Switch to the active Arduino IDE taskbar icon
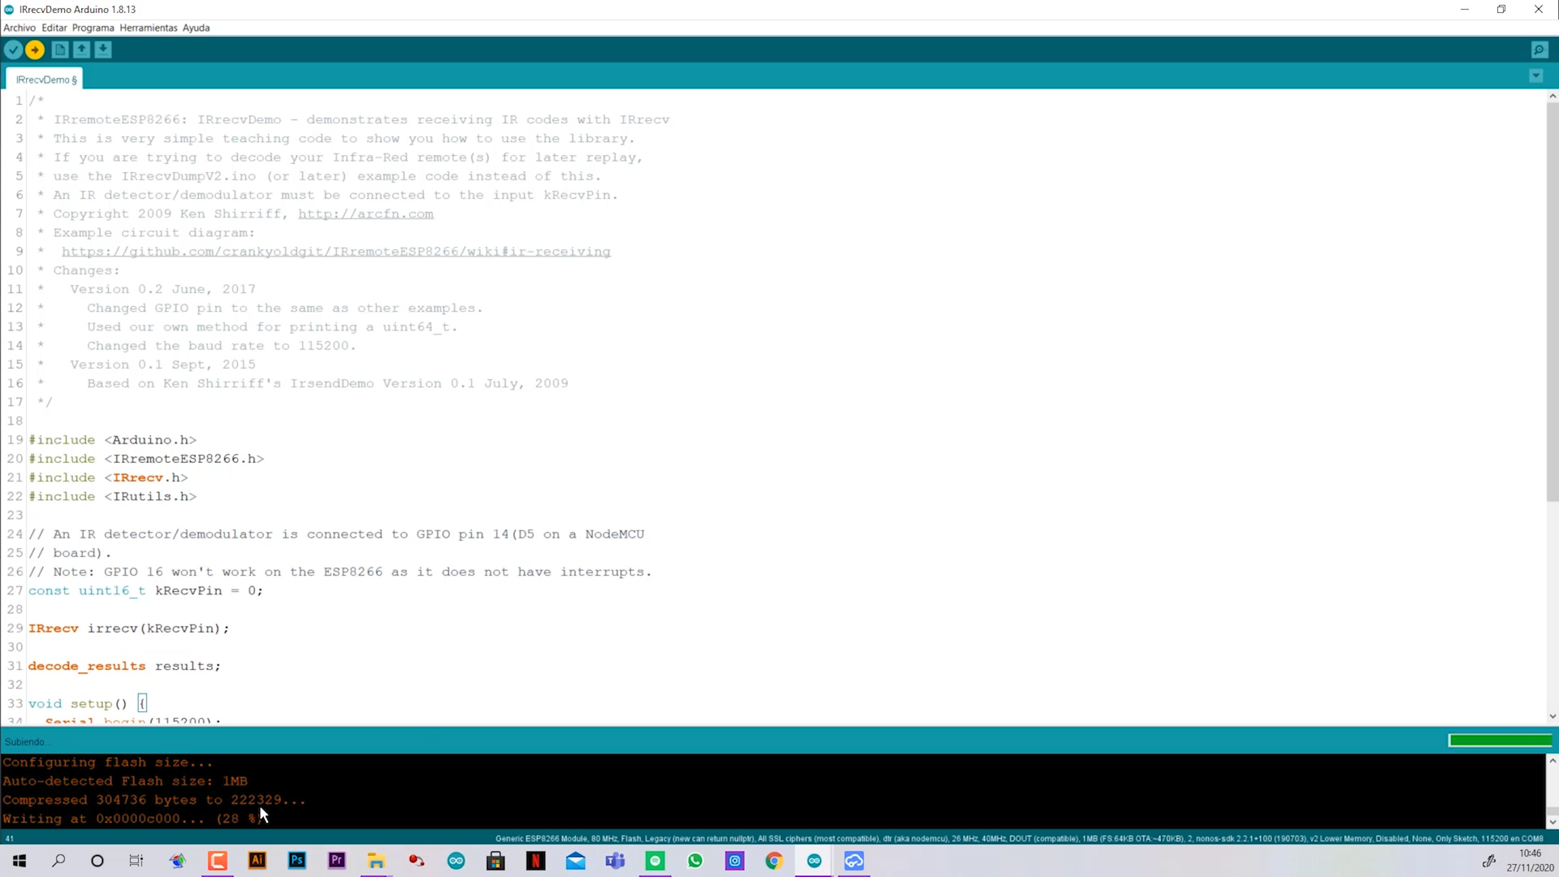This screenshot has width=1559, height=877. 814,861
